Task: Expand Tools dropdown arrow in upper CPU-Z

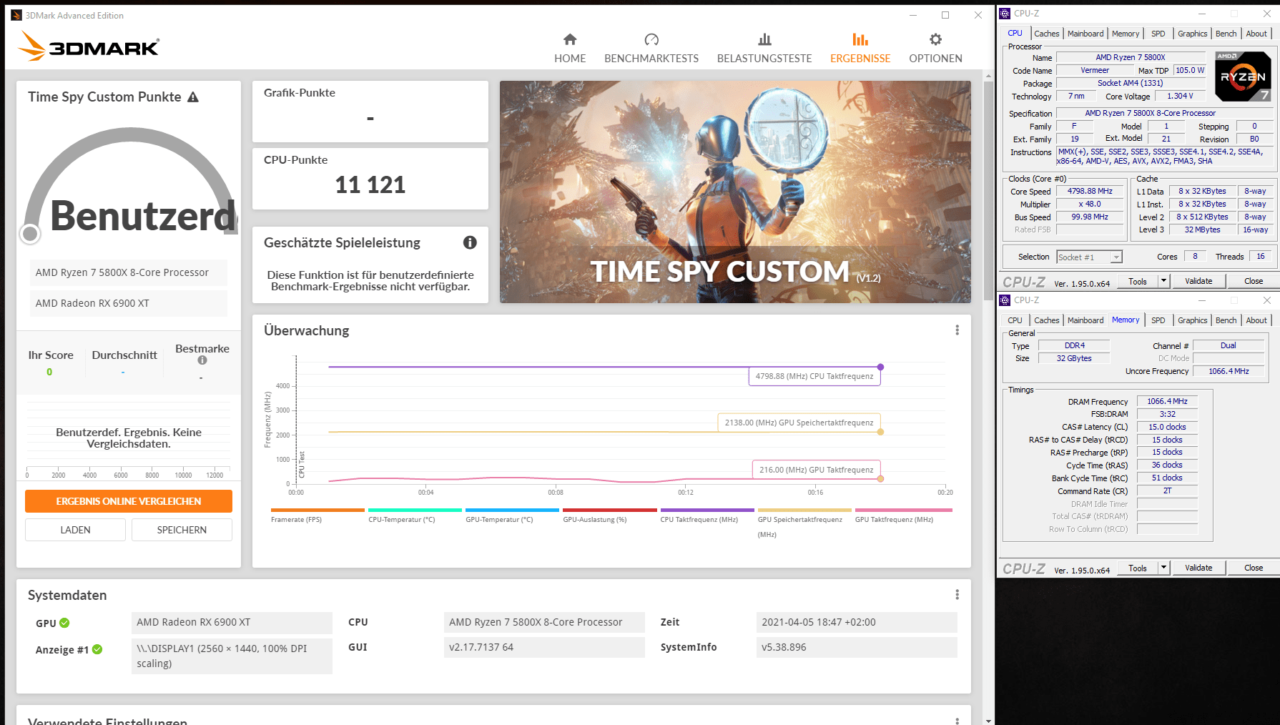Action: [x=1163, y=281]
